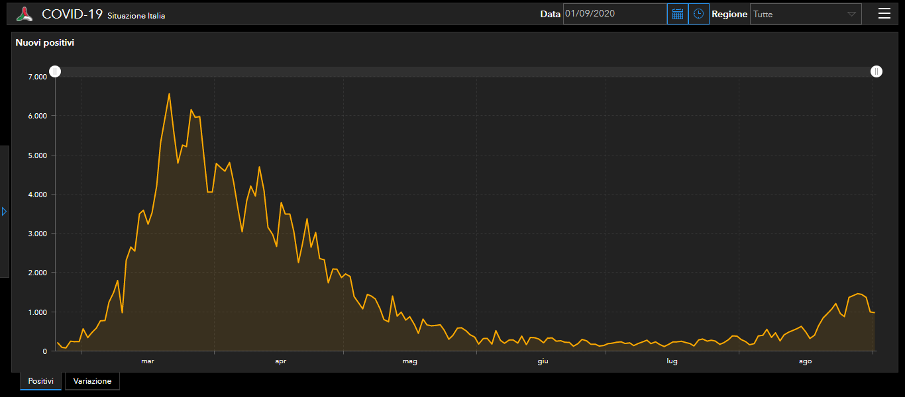Click the highest peak of the orange line

tap(169, 94)
